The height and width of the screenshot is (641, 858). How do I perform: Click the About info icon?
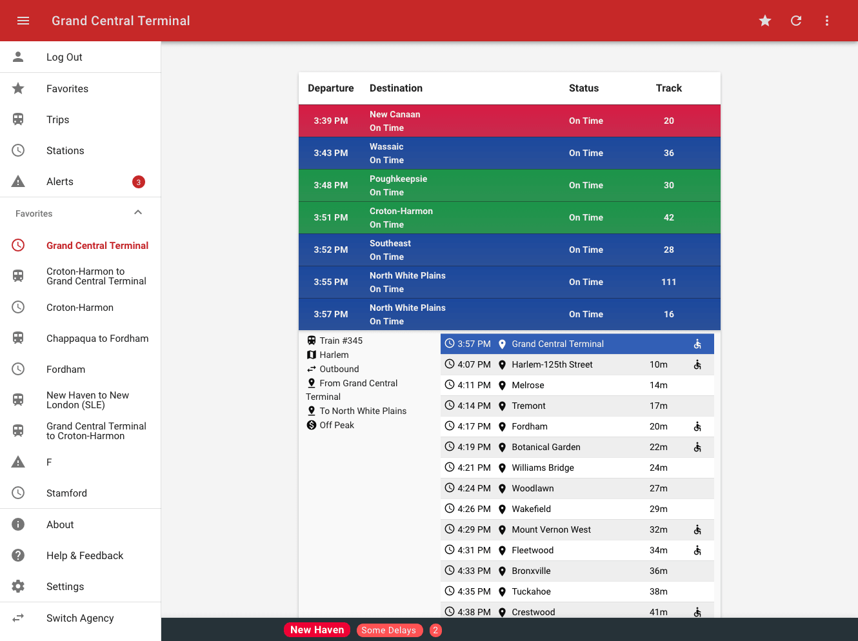[x=18, y=524]
